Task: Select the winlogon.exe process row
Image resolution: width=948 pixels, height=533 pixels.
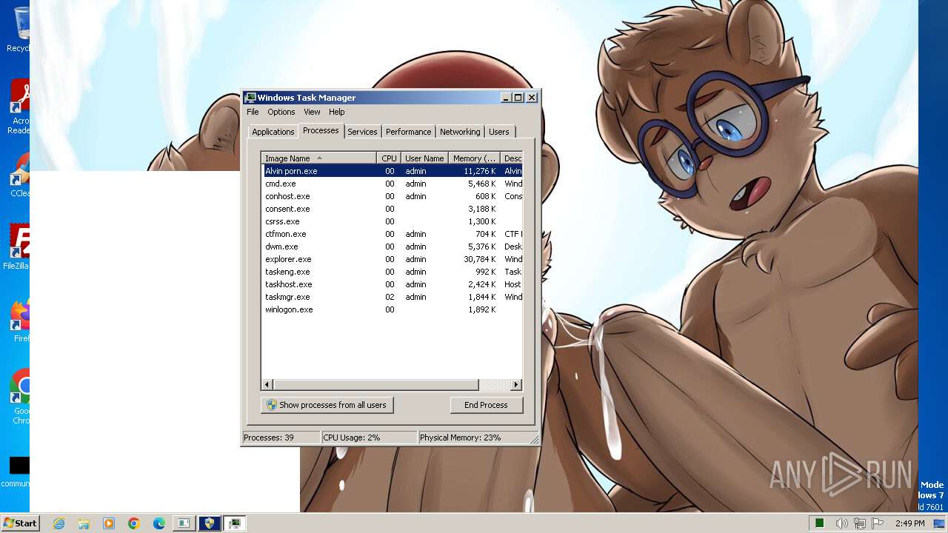Action: tap(392, 309)
